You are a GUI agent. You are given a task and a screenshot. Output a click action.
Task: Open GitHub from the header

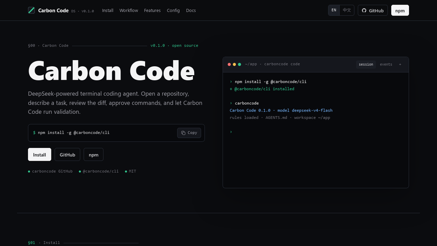373,10
